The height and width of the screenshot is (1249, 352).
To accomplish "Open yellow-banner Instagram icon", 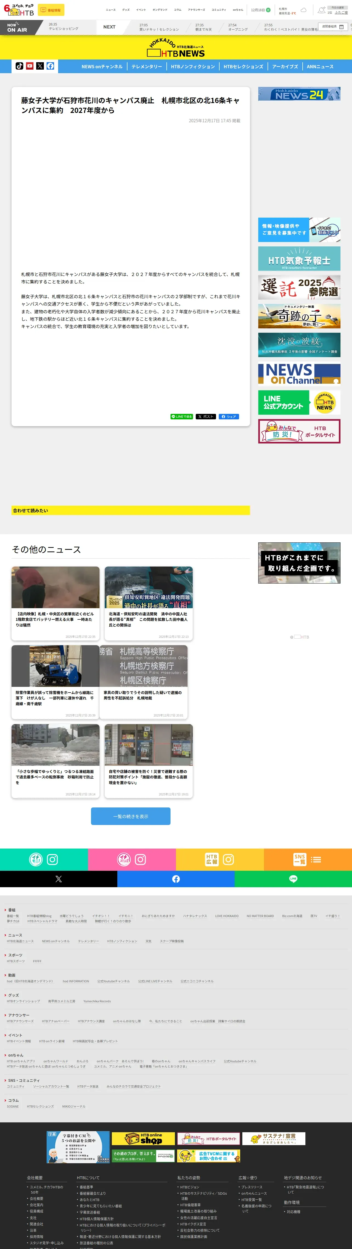I will coord(228,860).
